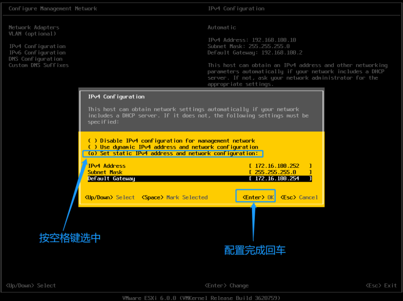
Task: Click Configure Management Network header
Action: [53, 9]
